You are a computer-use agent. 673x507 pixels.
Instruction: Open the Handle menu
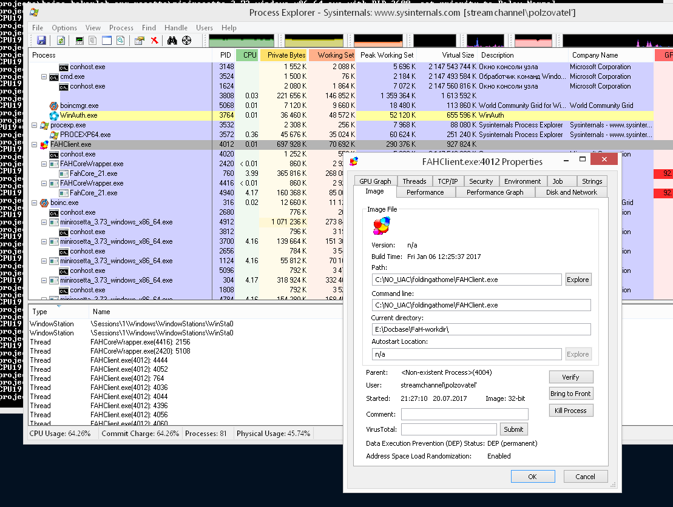[x=176, y=27]
